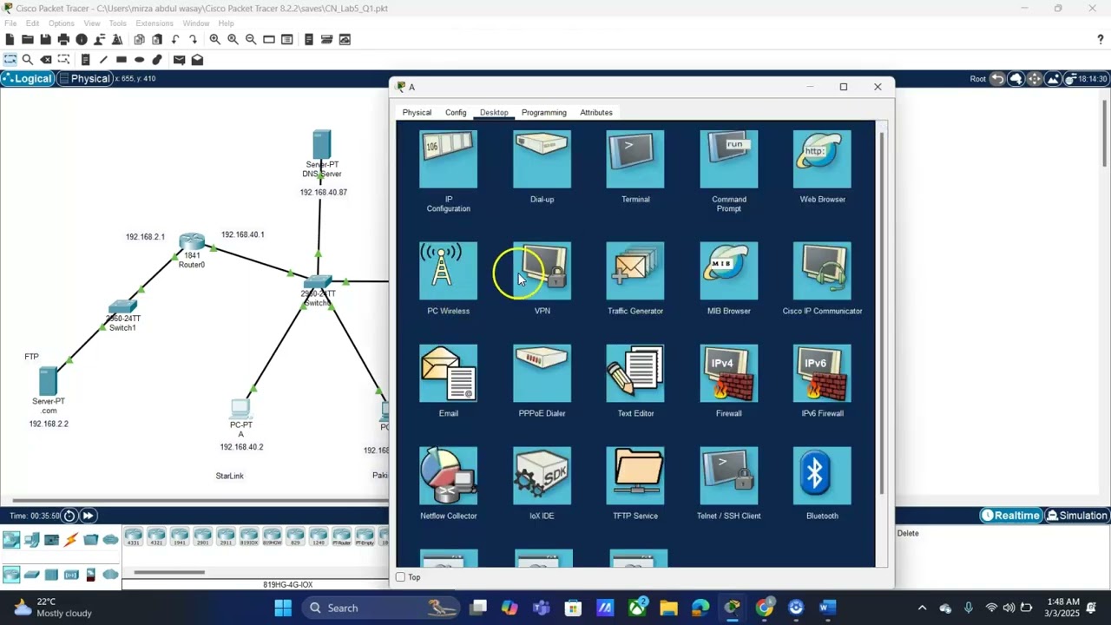The image size is (1111, 625).
Task: Click the Zoom In toolbar icon
Action: [x=214, y=39]
